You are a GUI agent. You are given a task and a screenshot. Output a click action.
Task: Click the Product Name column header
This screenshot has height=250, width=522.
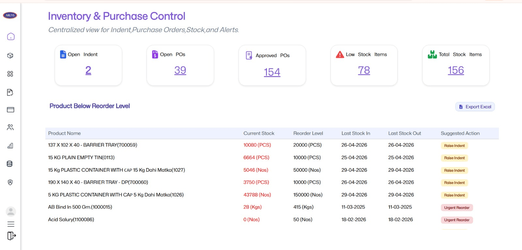[64, 133]
